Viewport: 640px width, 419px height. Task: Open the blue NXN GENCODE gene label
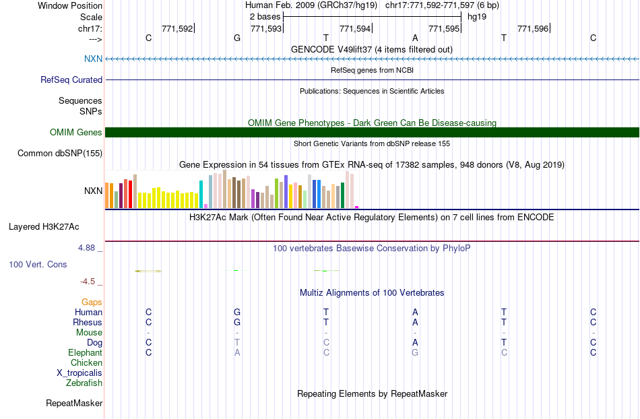(x=93, y=59)
